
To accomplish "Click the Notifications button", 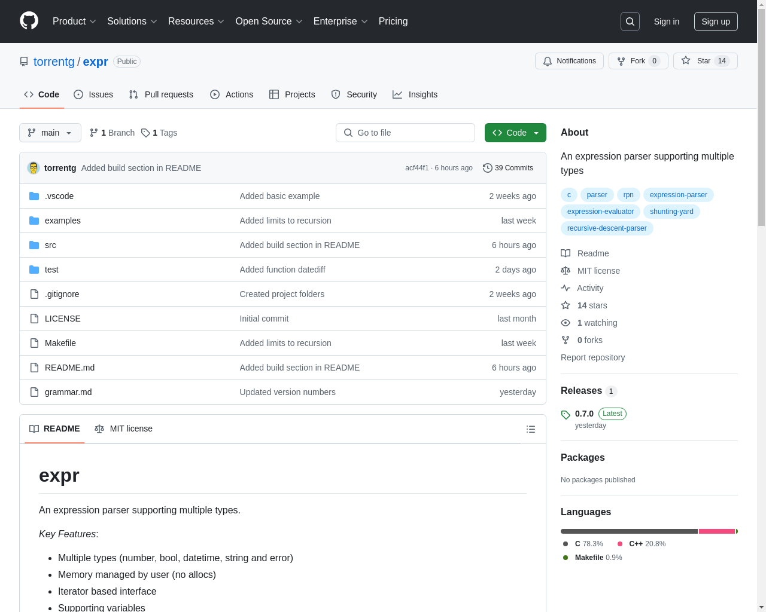I will coord(570,61).
